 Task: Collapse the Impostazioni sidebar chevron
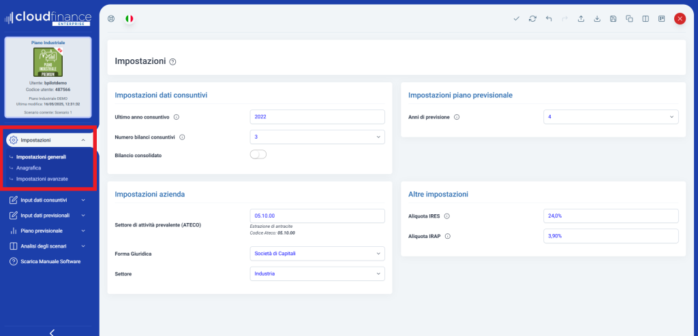tap(83, 140)
